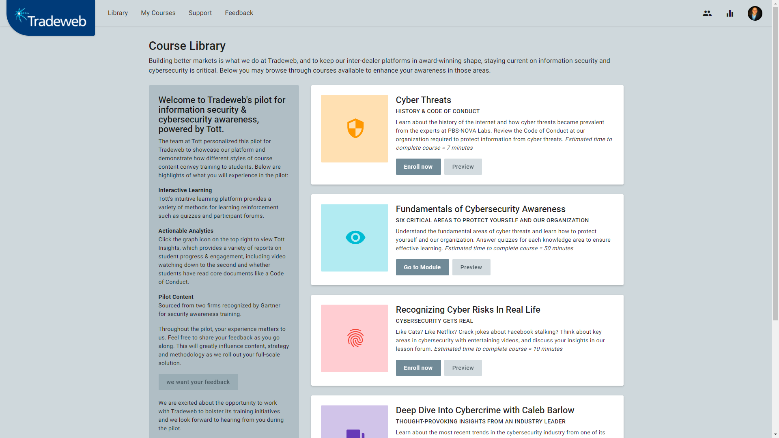779x438 pixels.
Task: Enroll in Recognizing Cyber Risks course
Action: click(x=418, y=368)
